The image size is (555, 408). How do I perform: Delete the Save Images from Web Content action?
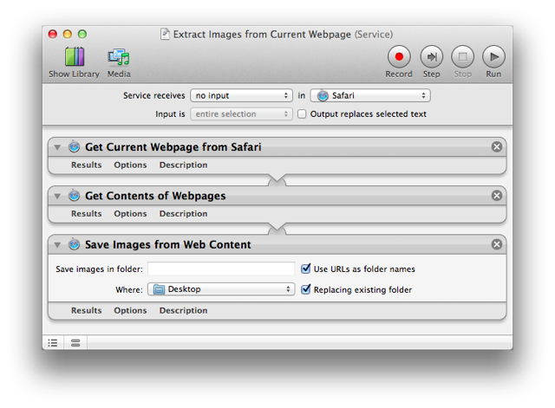pyautogui.click(x=497, y=244)
